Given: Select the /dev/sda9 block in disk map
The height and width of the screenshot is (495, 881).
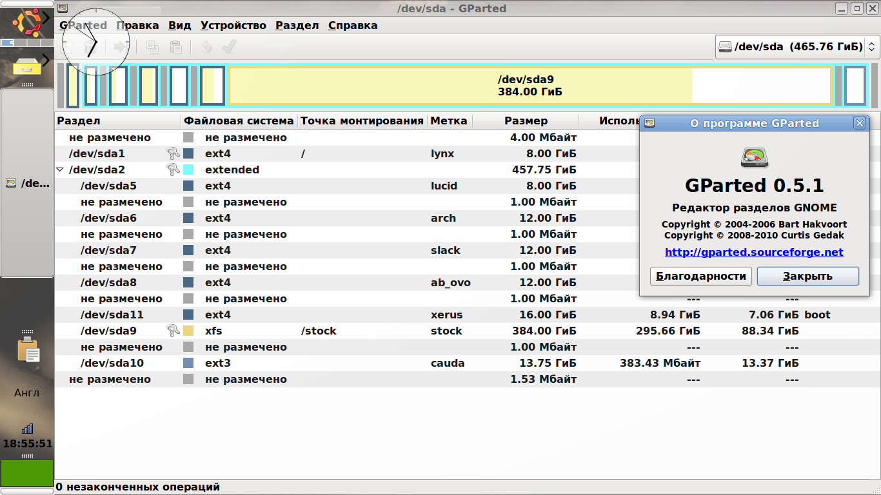Looking at the screenshot, I should pos(530,86).
